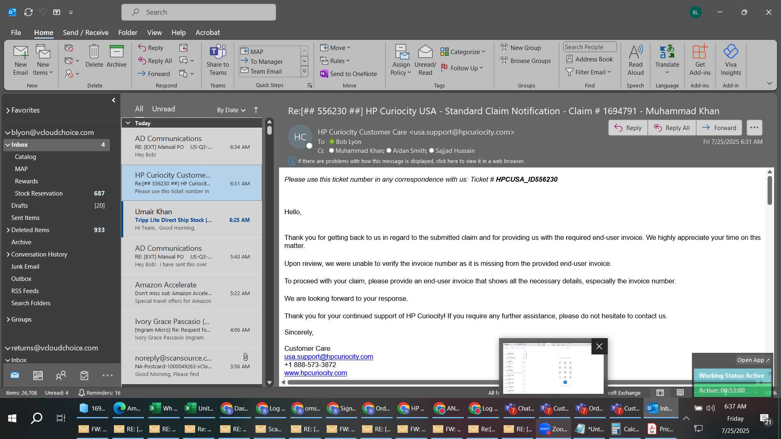Open the Categorize dropdown

pyautogui.click(x=463, y=52)
